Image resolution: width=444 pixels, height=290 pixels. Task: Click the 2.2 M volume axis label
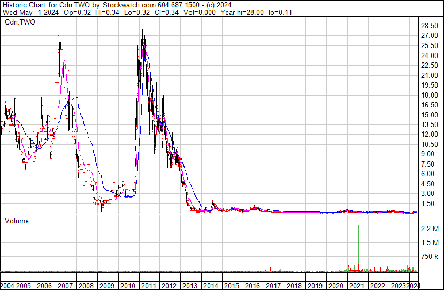[430, 229]
